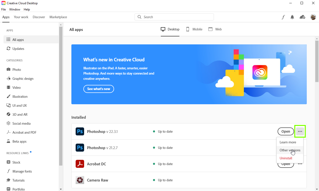The height and width of the screenshot is (191, 319).
Task: Click the search magnifier icon
Action: point(139,17)
